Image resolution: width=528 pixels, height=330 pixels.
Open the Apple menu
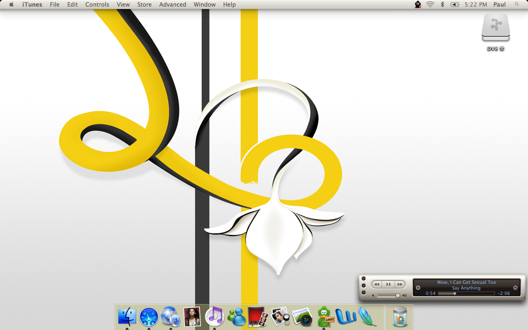pos(11,5)
